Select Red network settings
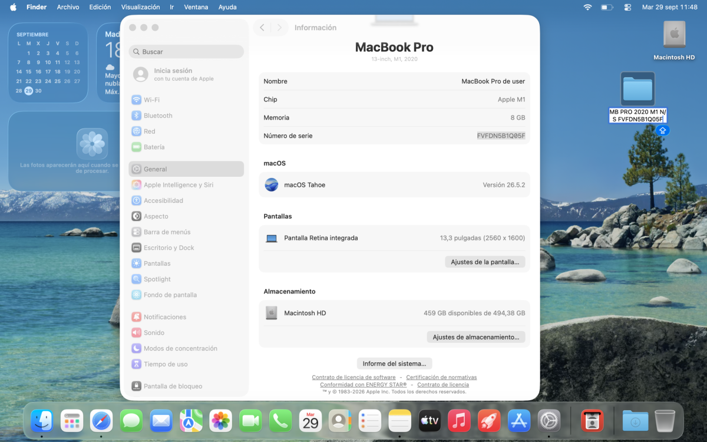707x442 pixels. click(186, 131)
